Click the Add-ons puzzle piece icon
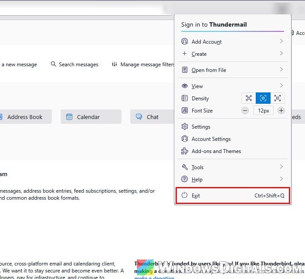Image resolution: width=305 pixels, height=279 pixels. (185, 151)
